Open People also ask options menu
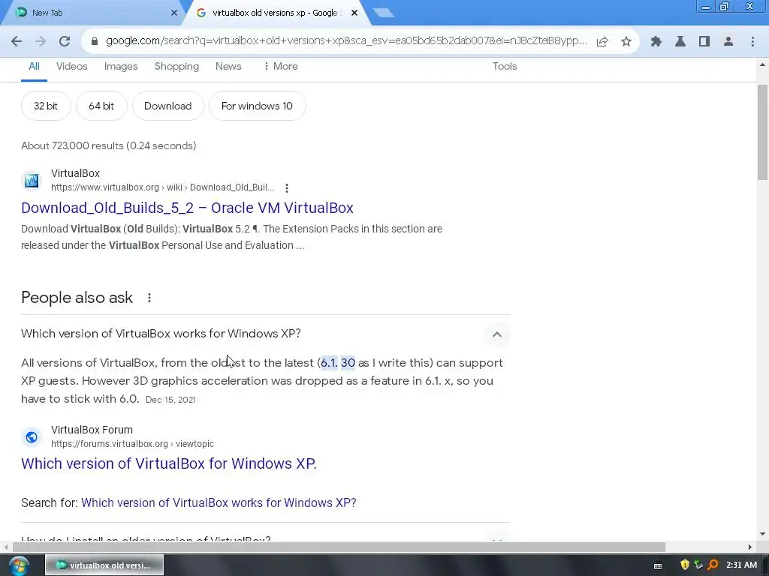 coord(149,298)
